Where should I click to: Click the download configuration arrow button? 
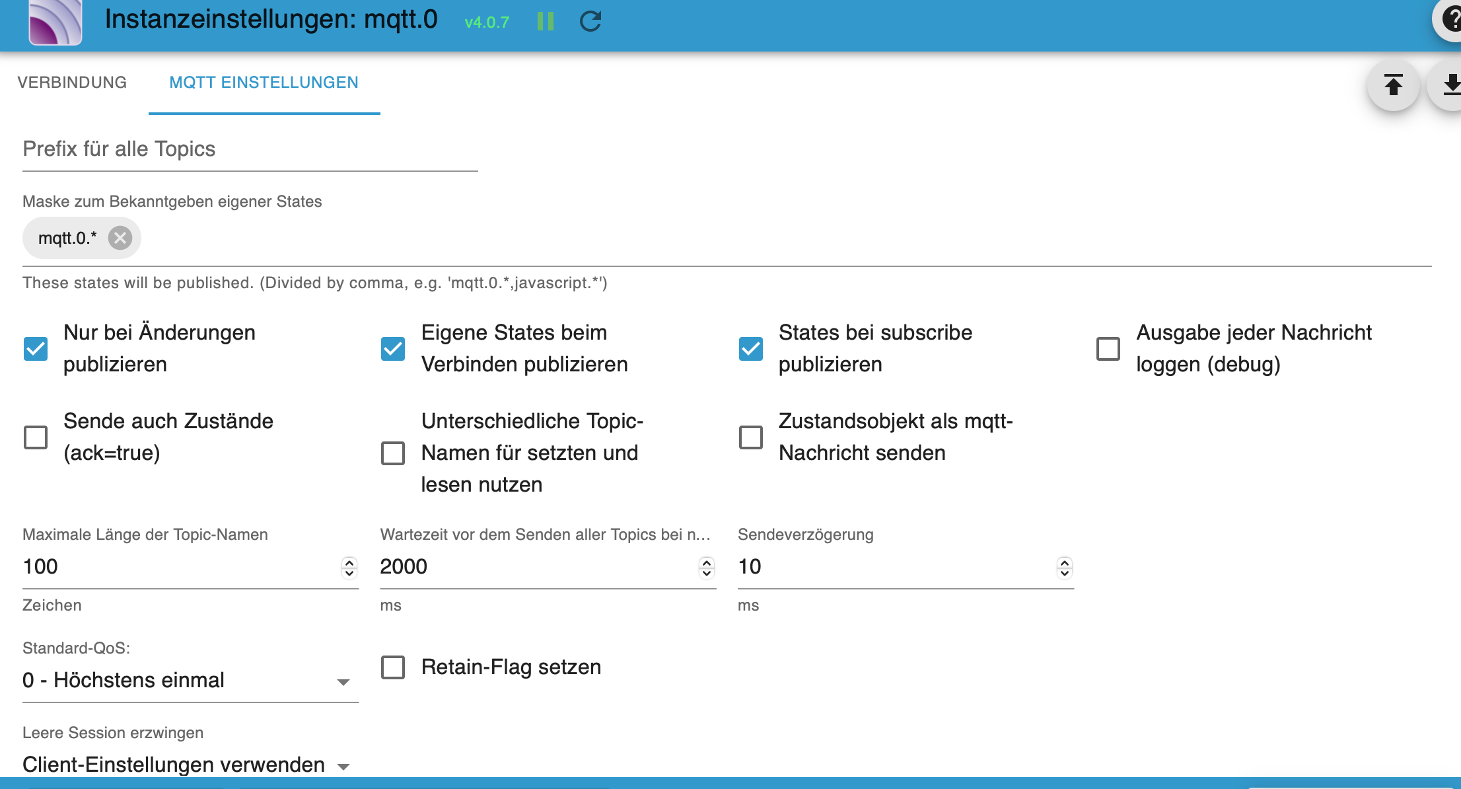(1449, 85)
